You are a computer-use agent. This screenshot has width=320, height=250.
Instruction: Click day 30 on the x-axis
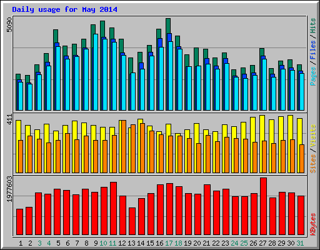coord(291,243)
